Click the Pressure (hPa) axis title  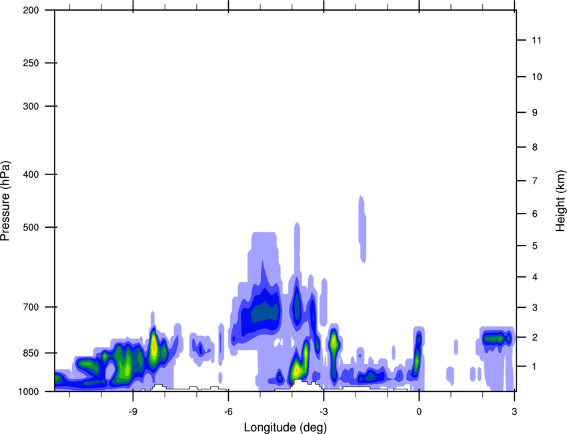pos(5,201)
